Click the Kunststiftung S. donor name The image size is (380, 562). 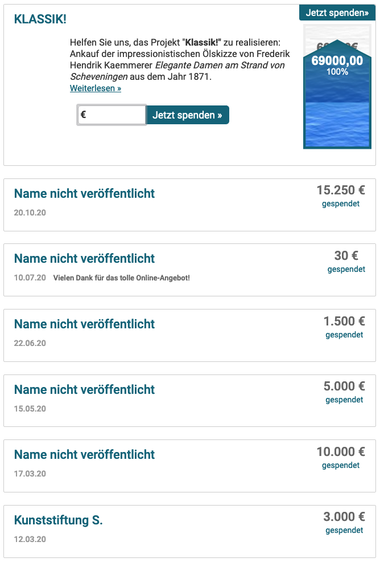click(59, 520)
